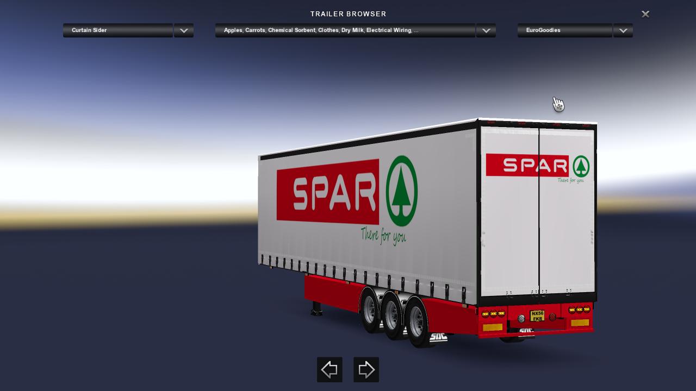This screenshot has width=696, height=391.
Task: Click the red SPAR logo on the trailer side
Action: click(x=327, y=192)
